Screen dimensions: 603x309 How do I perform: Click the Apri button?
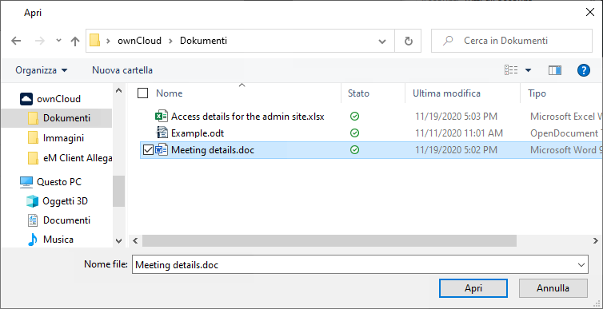(473, 288)
